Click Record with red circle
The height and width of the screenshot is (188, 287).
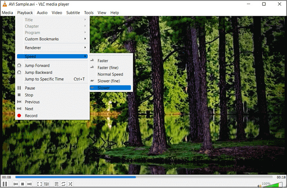[x=52, y=116]
